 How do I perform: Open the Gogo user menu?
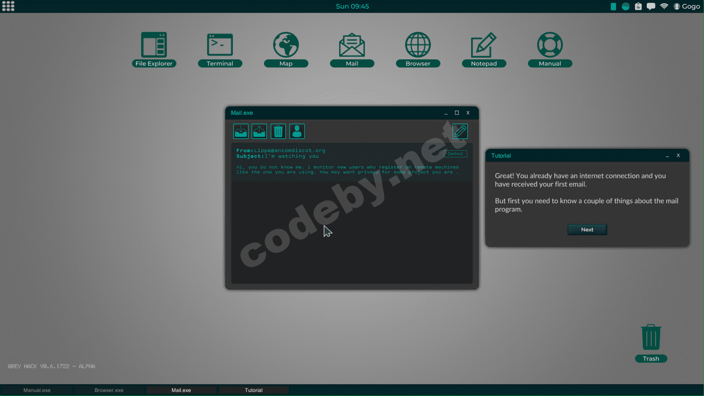point(687,6)
